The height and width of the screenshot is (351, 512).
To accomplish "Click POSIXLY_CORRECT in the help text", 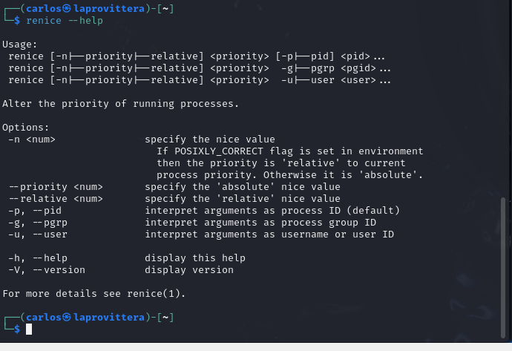I will (x=219, y=151).
